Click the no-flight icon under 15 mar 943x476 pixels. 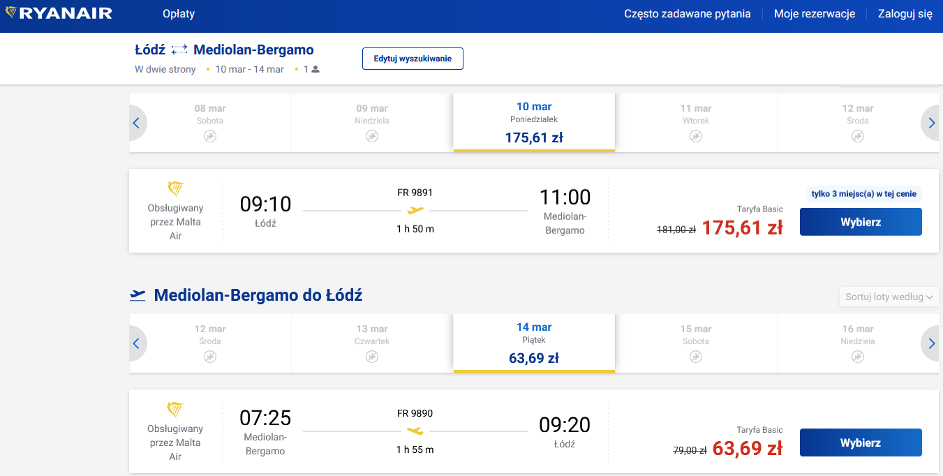(x=696, y=357)
